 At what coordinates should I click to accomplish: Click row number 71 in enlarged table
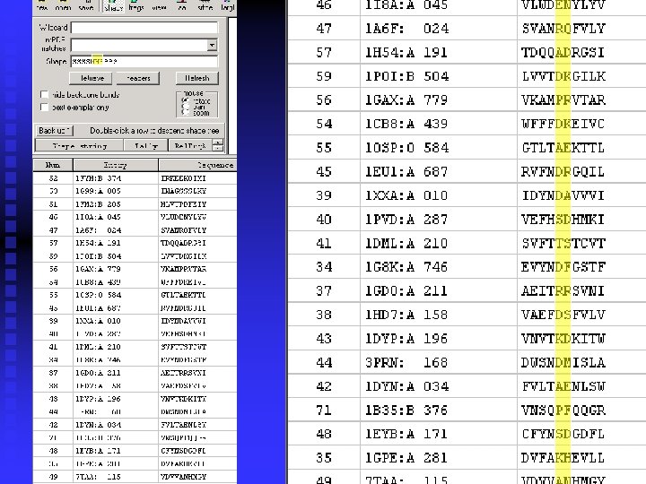pos(324,411)
